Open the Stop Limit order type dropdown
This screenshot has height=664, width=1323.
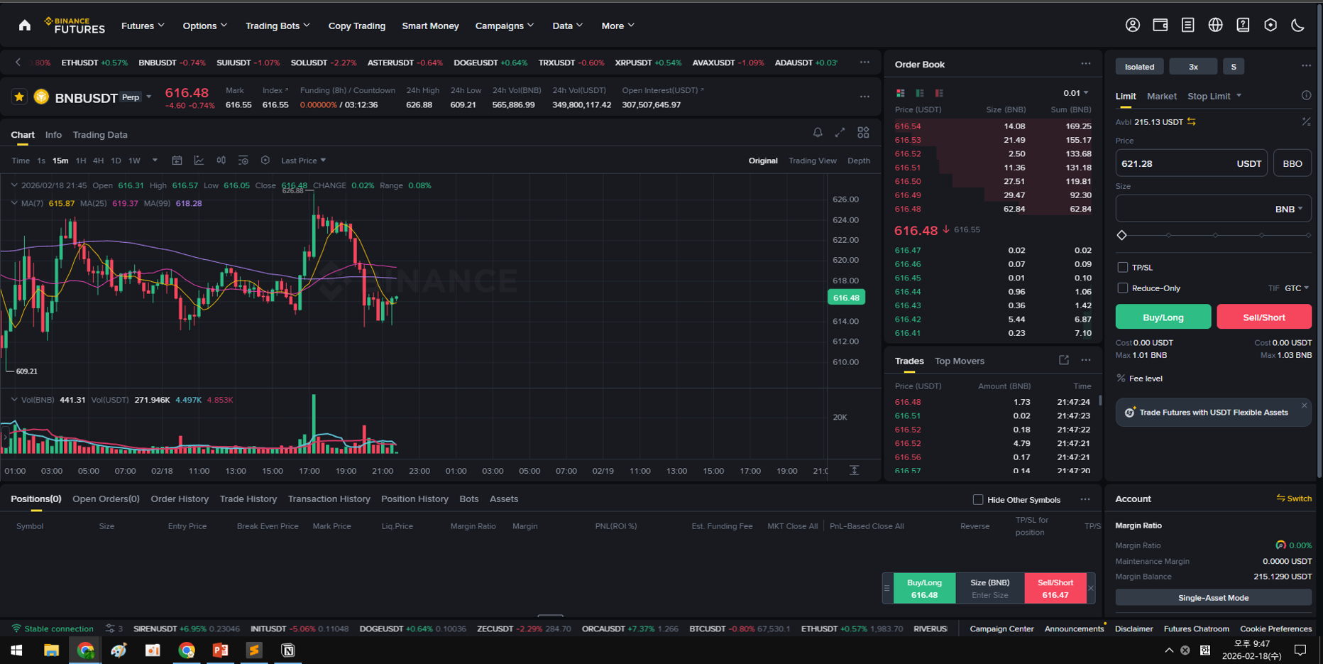coord(1214,96)
